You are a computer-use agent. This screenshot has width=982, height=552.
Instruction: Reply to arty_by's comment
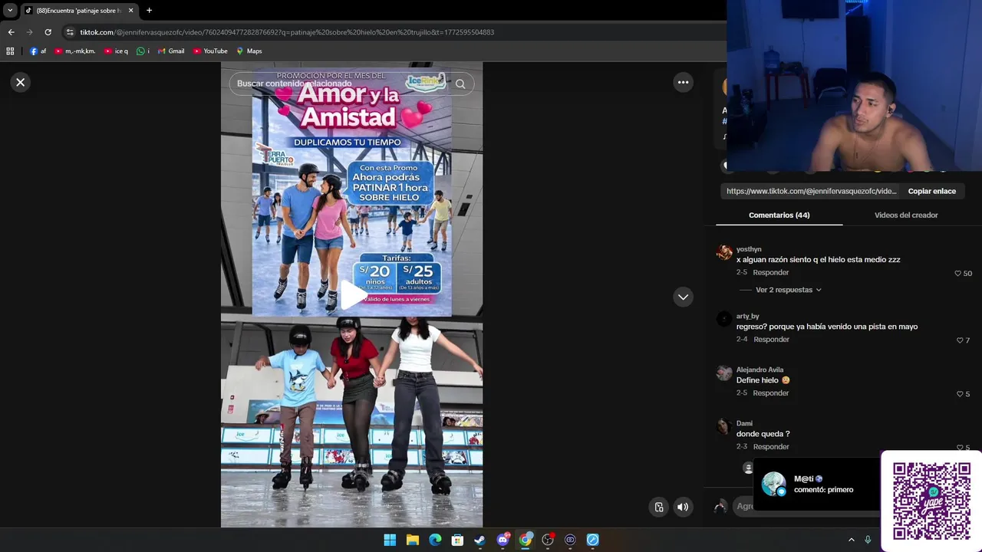771,340
